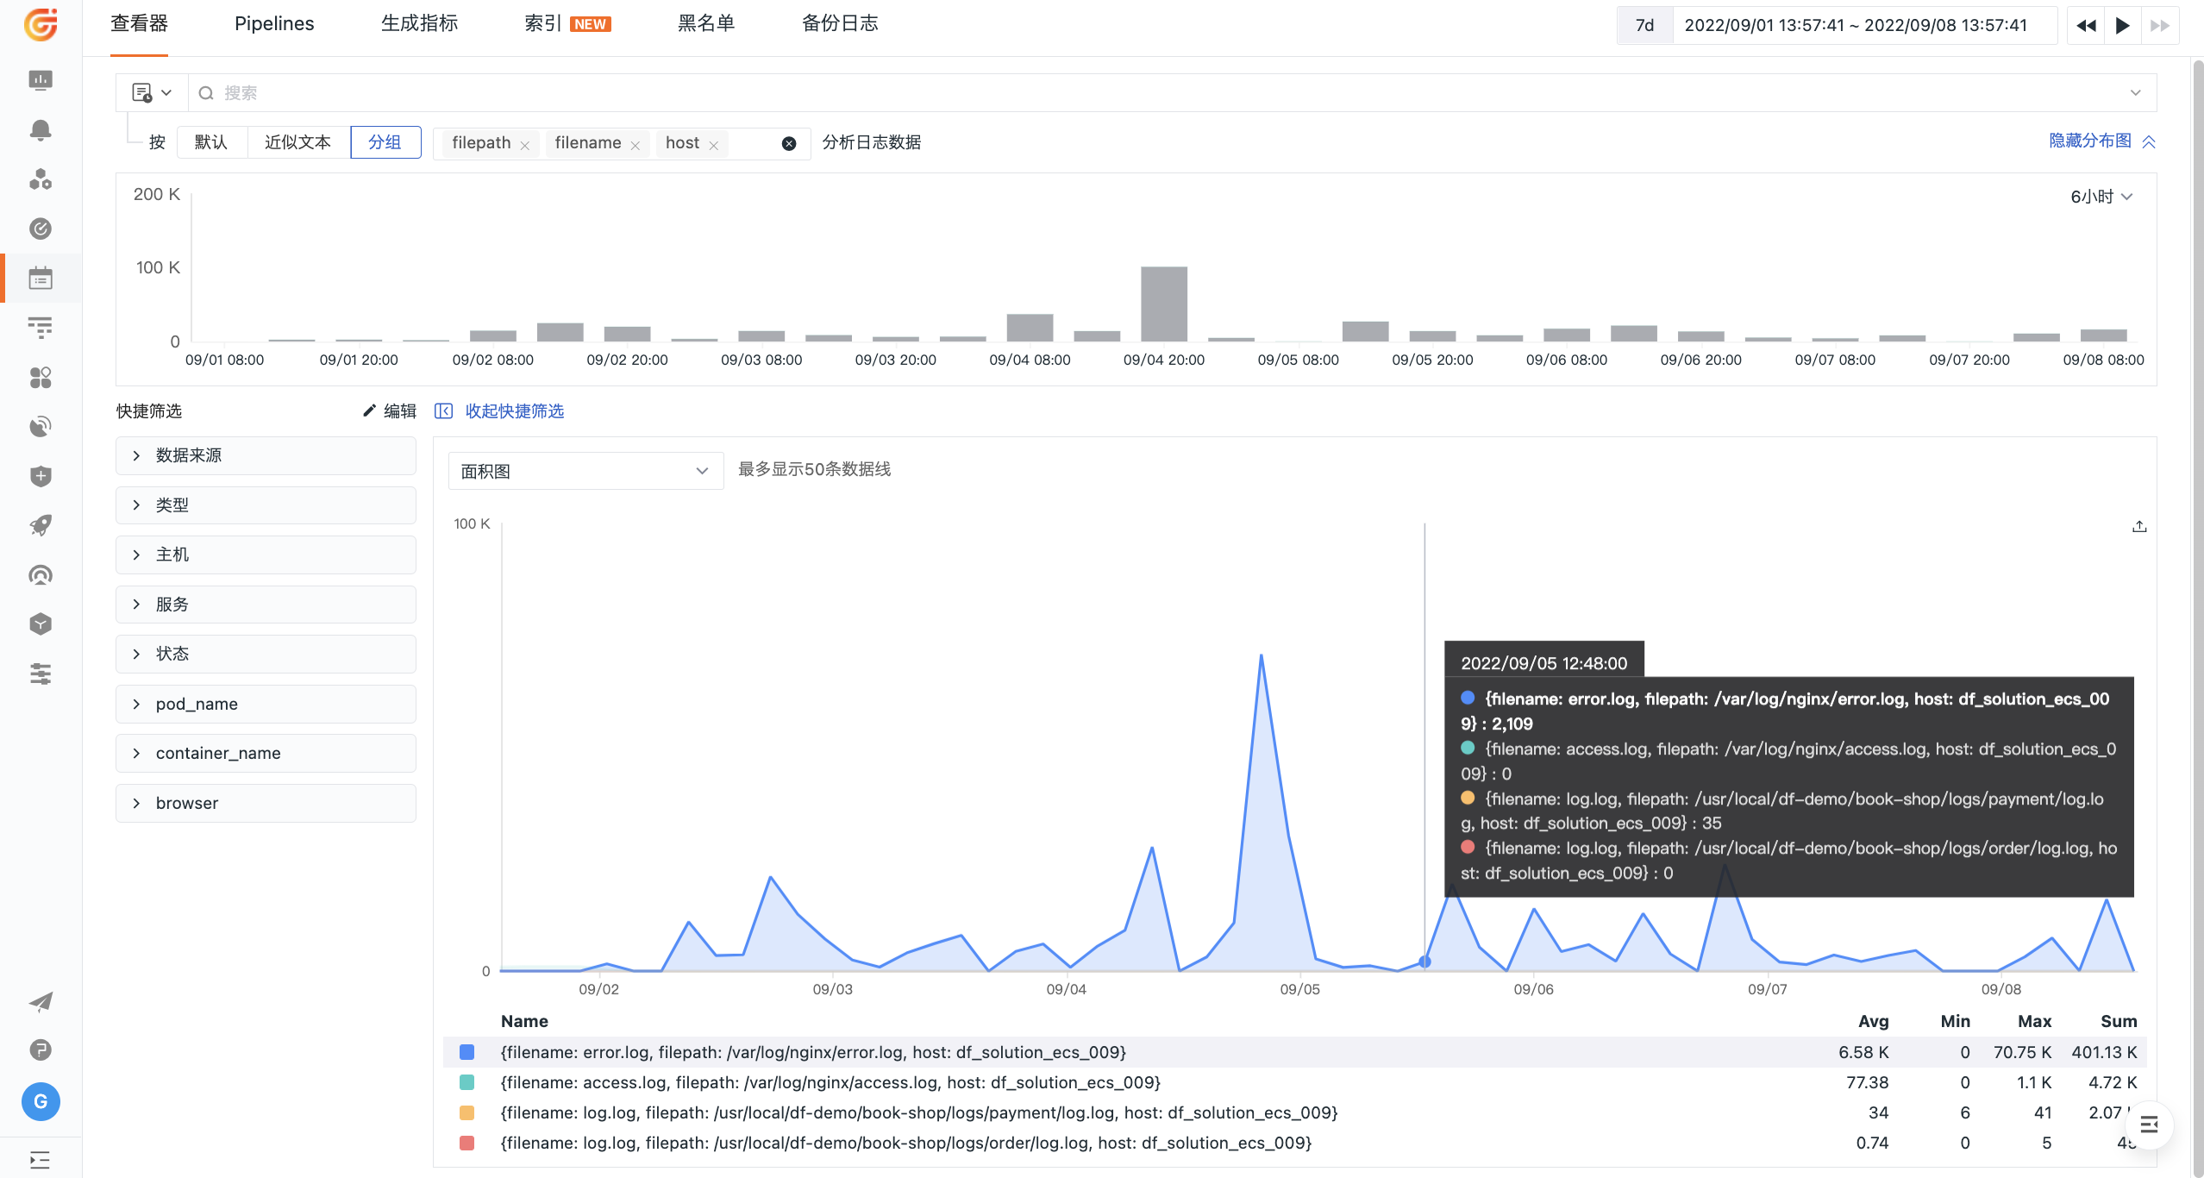The width and height of the screenshot is (2204, 1178).
Task: Click the 隐藏分布图 link
Action: 2102,141
